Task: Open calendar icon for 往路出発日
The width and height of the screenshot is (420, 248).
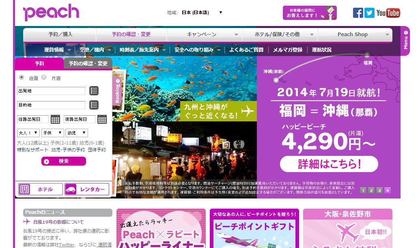Action: coord(55,119)
